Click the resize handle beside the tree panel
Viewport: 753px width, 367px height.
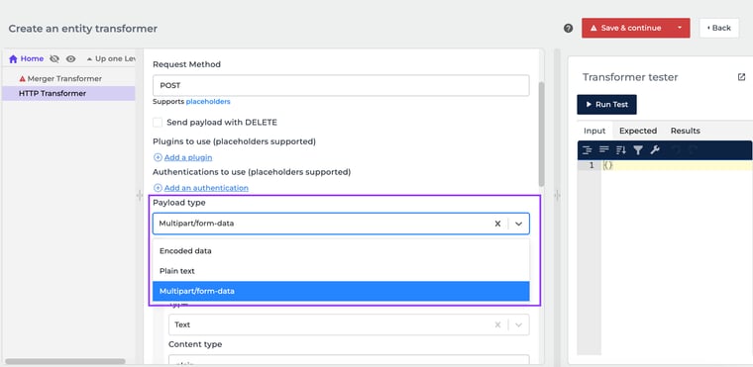[140, 195]
